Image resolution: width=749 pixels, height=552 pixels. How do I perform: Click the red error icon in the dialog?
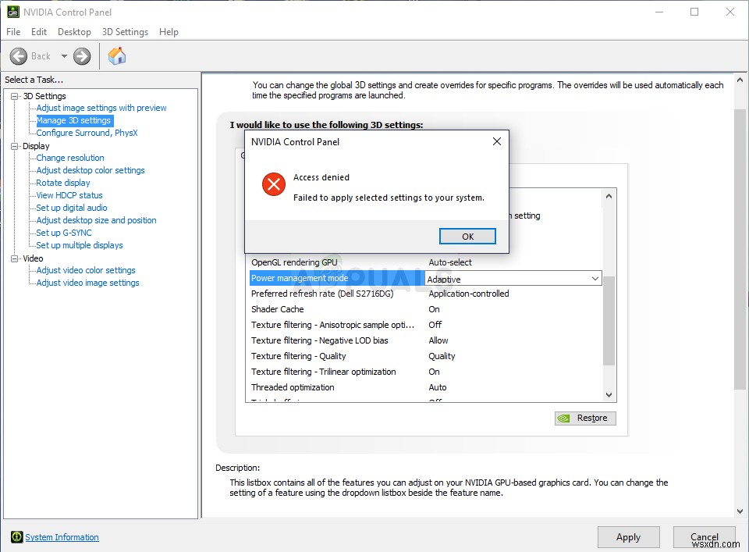pos(273,184)
